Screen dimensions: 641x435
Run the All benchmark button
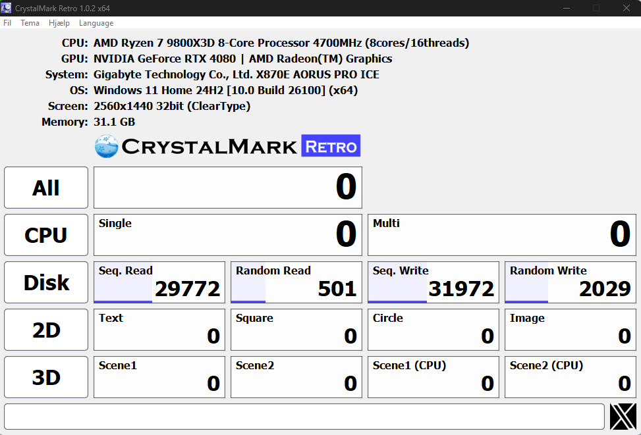pos(46,188)
